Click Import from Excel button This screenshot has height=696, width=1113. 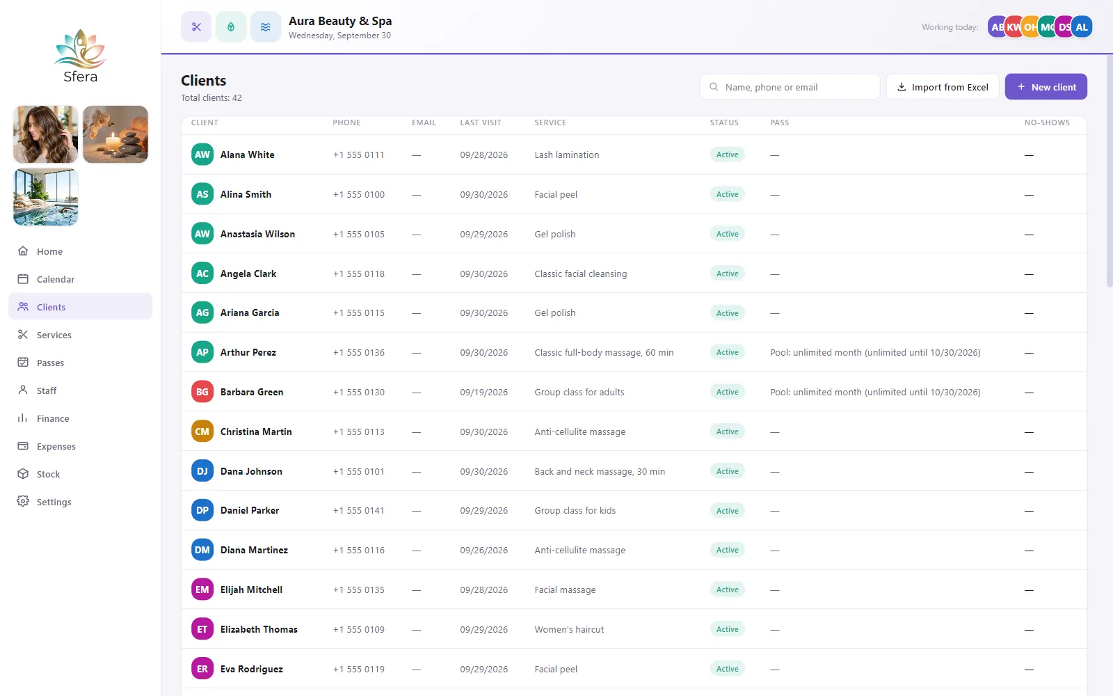click(943, 87)
